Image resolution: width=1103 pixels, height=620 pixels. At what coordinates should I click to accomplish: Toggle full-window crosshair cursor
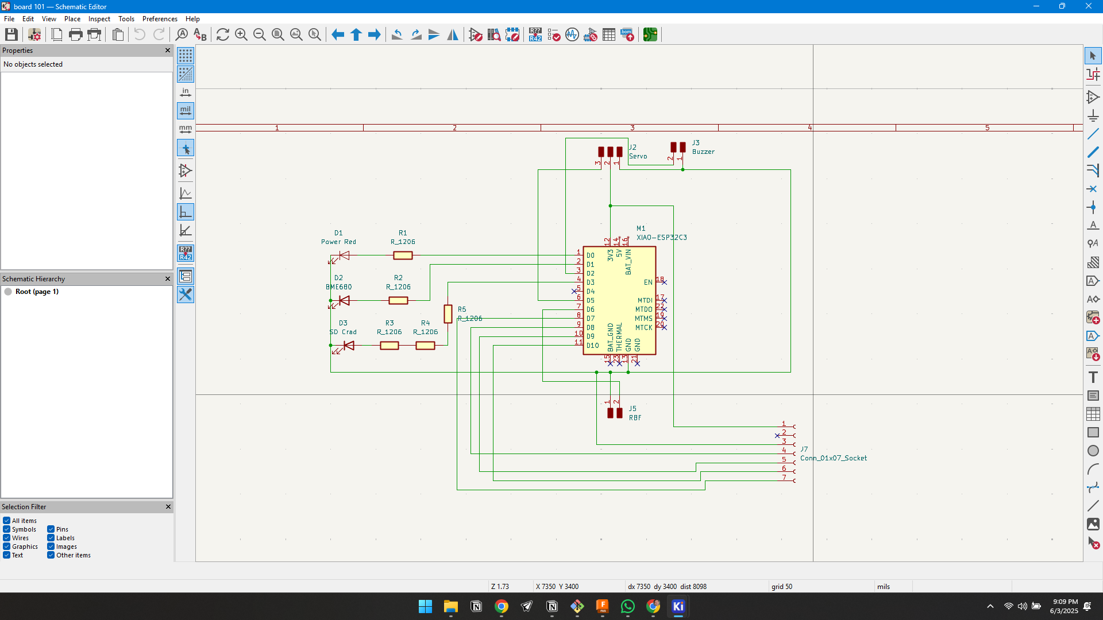pos(186,149)
